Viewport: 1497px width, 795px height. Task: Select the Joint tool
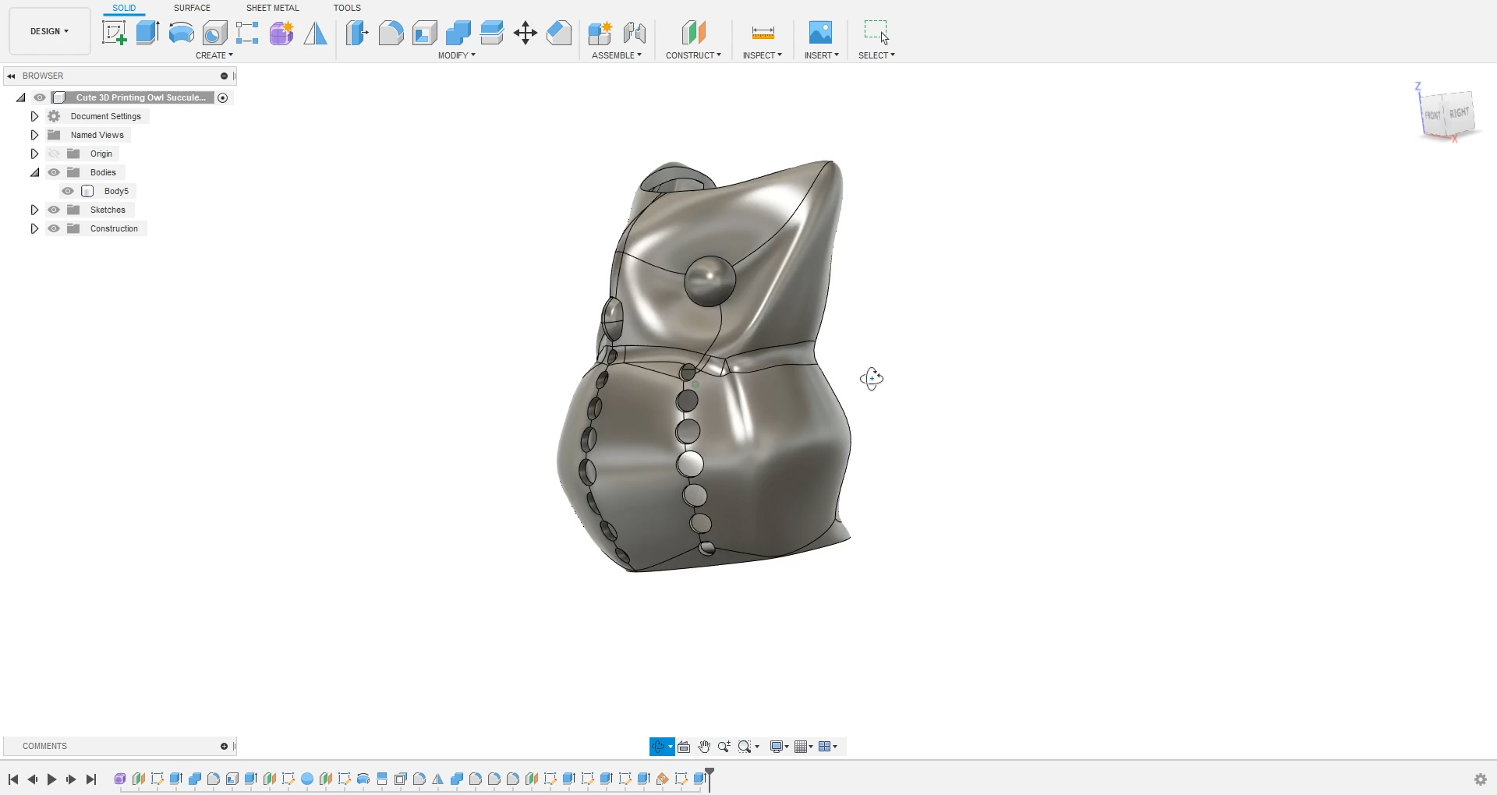[635, 33]
